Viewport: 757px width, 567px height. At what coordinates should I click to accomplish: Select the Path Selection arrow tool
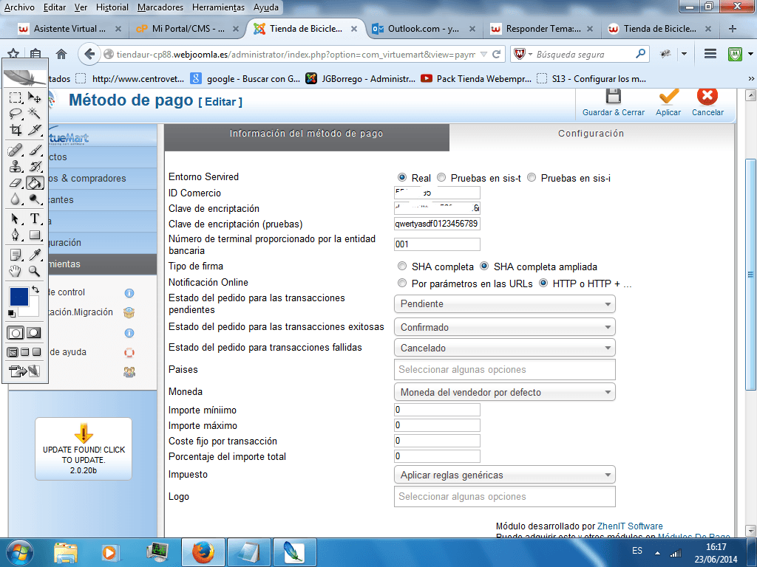[x=16, y=219]
